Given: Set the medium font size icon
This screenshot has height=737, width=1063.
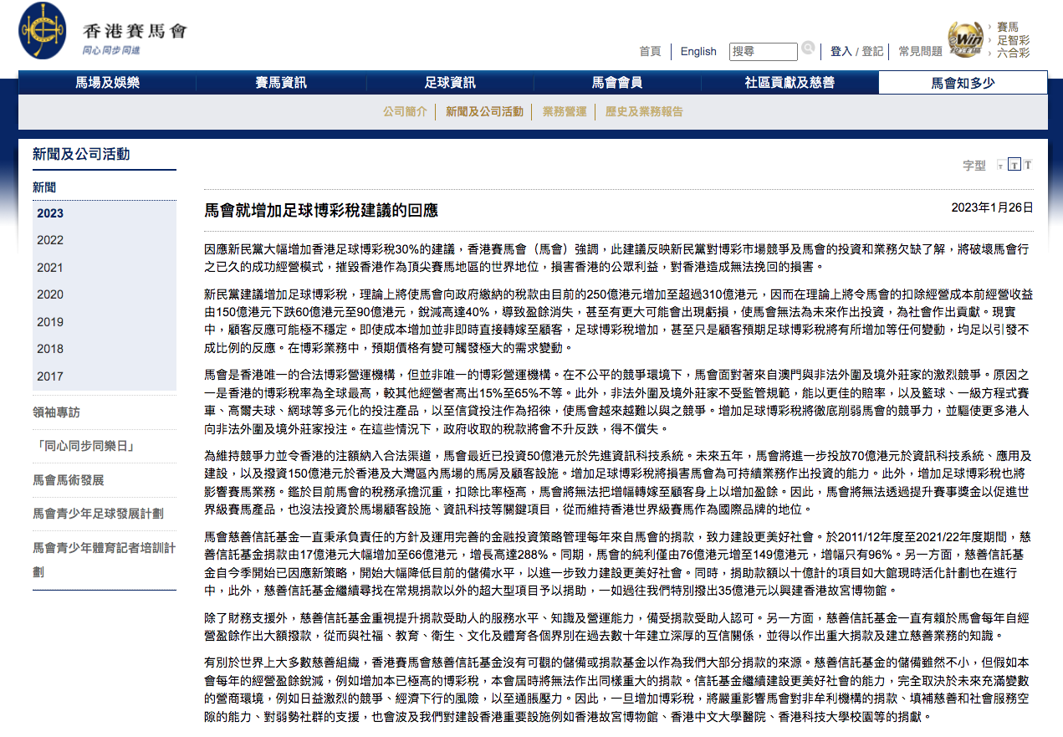Looking at the screenshot, I should [1014, 165].
